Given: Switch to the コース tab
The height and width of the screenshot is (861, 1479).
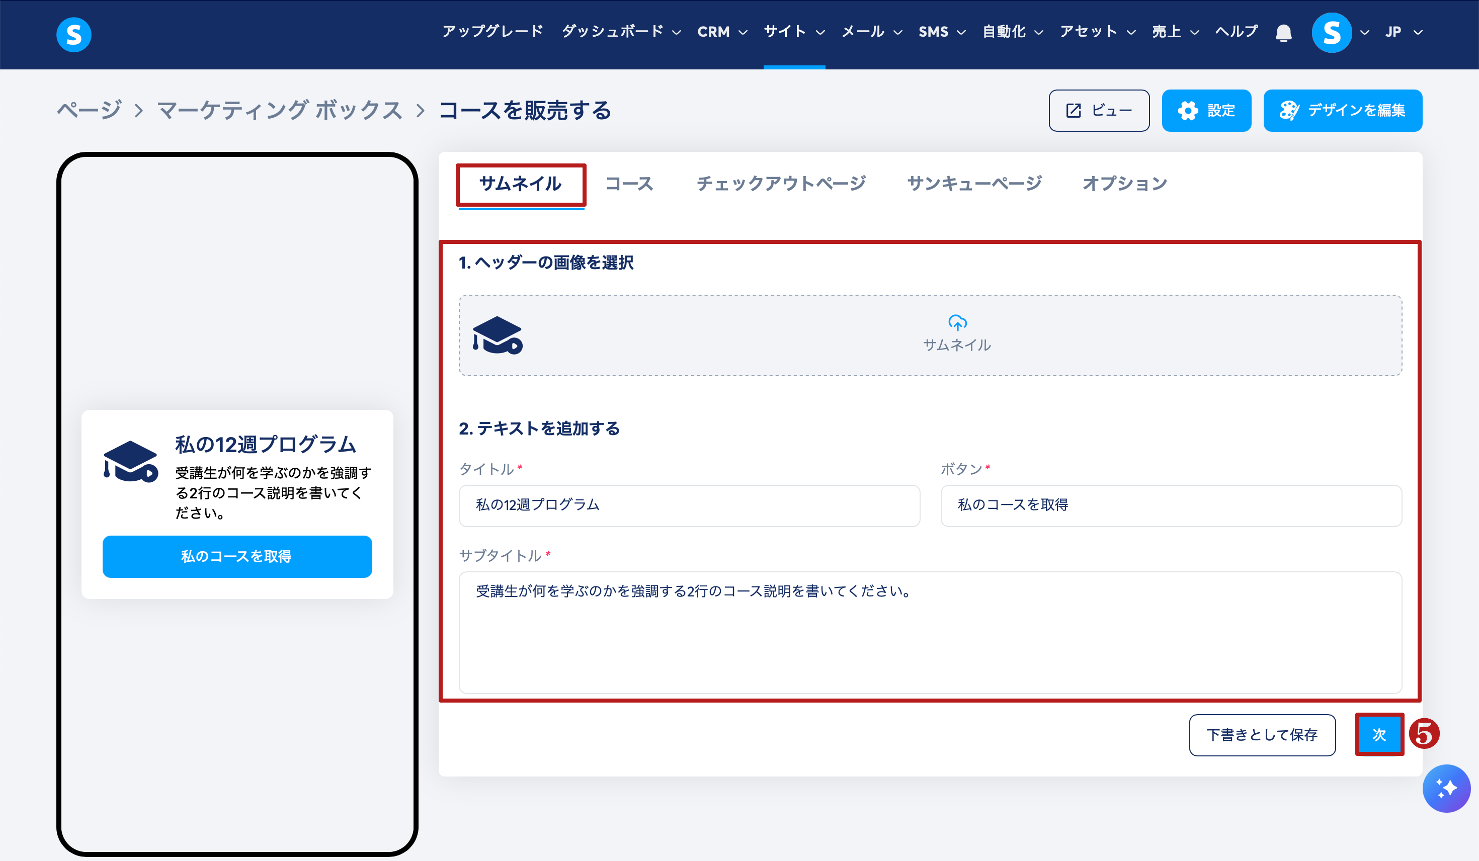Looking at the screenshot, I should pos(629,184).
